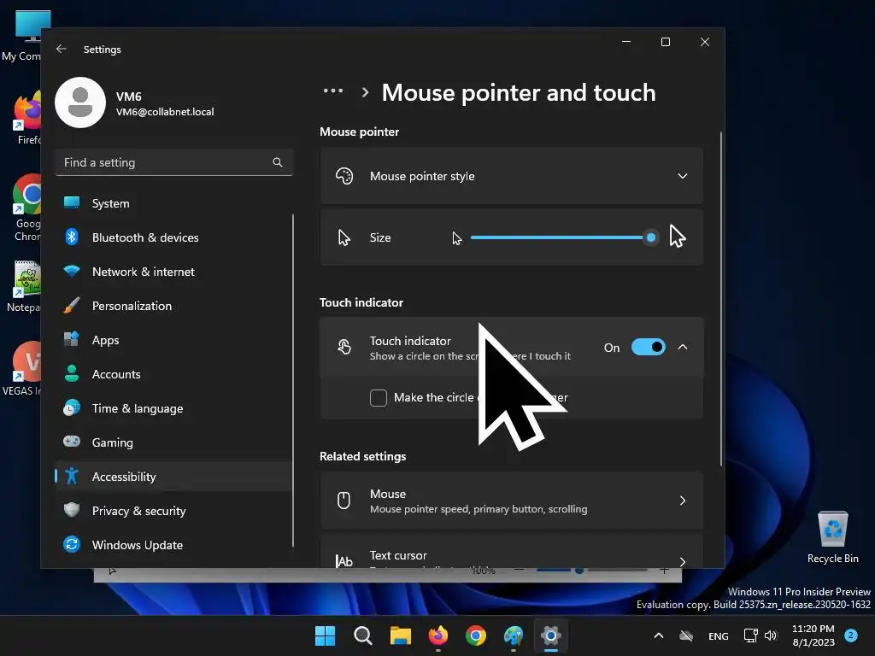Open Time & language settings
The width and height of the screenshot is (875, 656).
point(174,407)
